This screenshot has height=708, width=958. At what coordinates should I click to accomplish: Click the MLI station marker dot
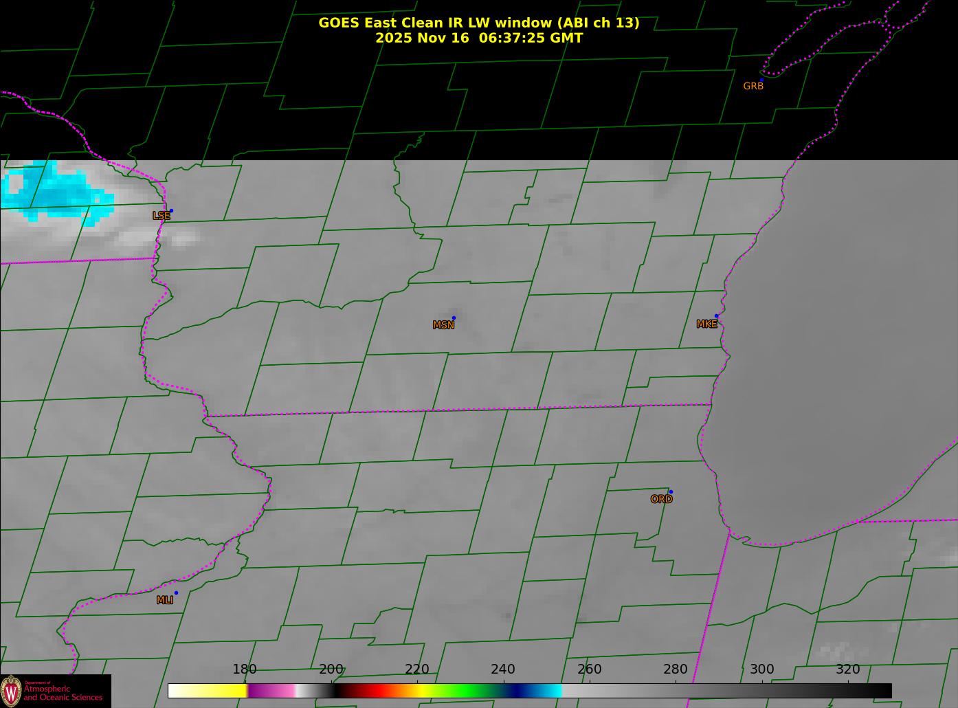pyautogui.click(x=176, y=593)
